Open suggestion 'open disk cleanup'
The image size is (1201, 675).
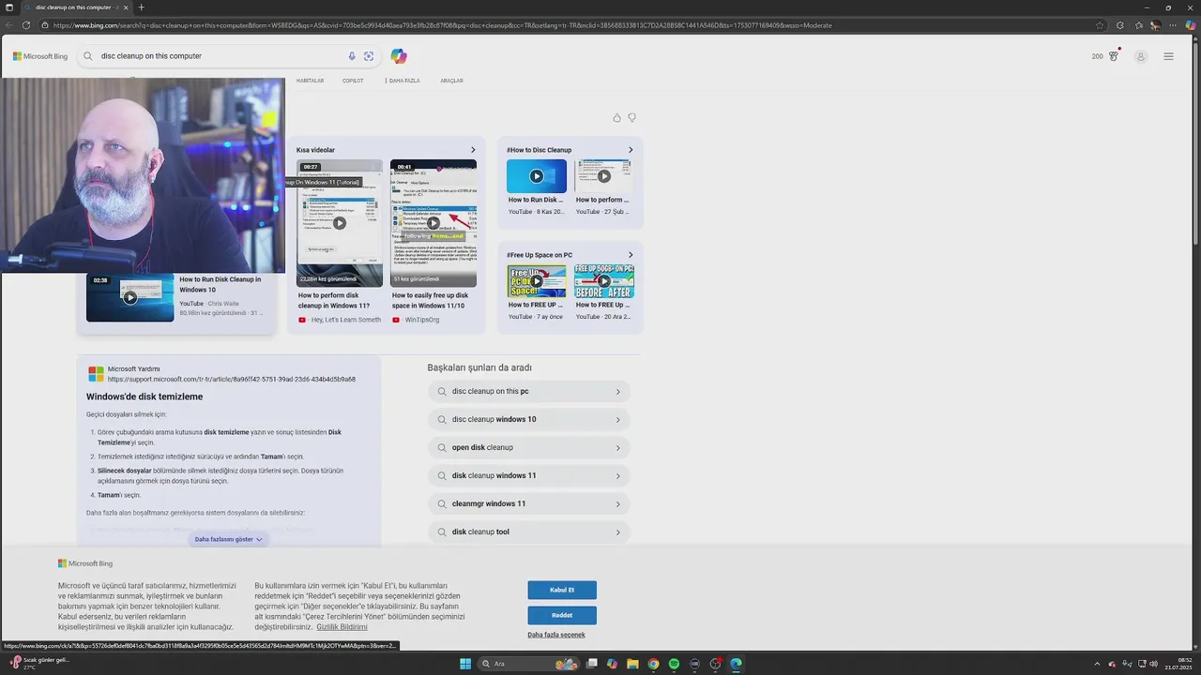pyautogui.click(x=529, y=448)
